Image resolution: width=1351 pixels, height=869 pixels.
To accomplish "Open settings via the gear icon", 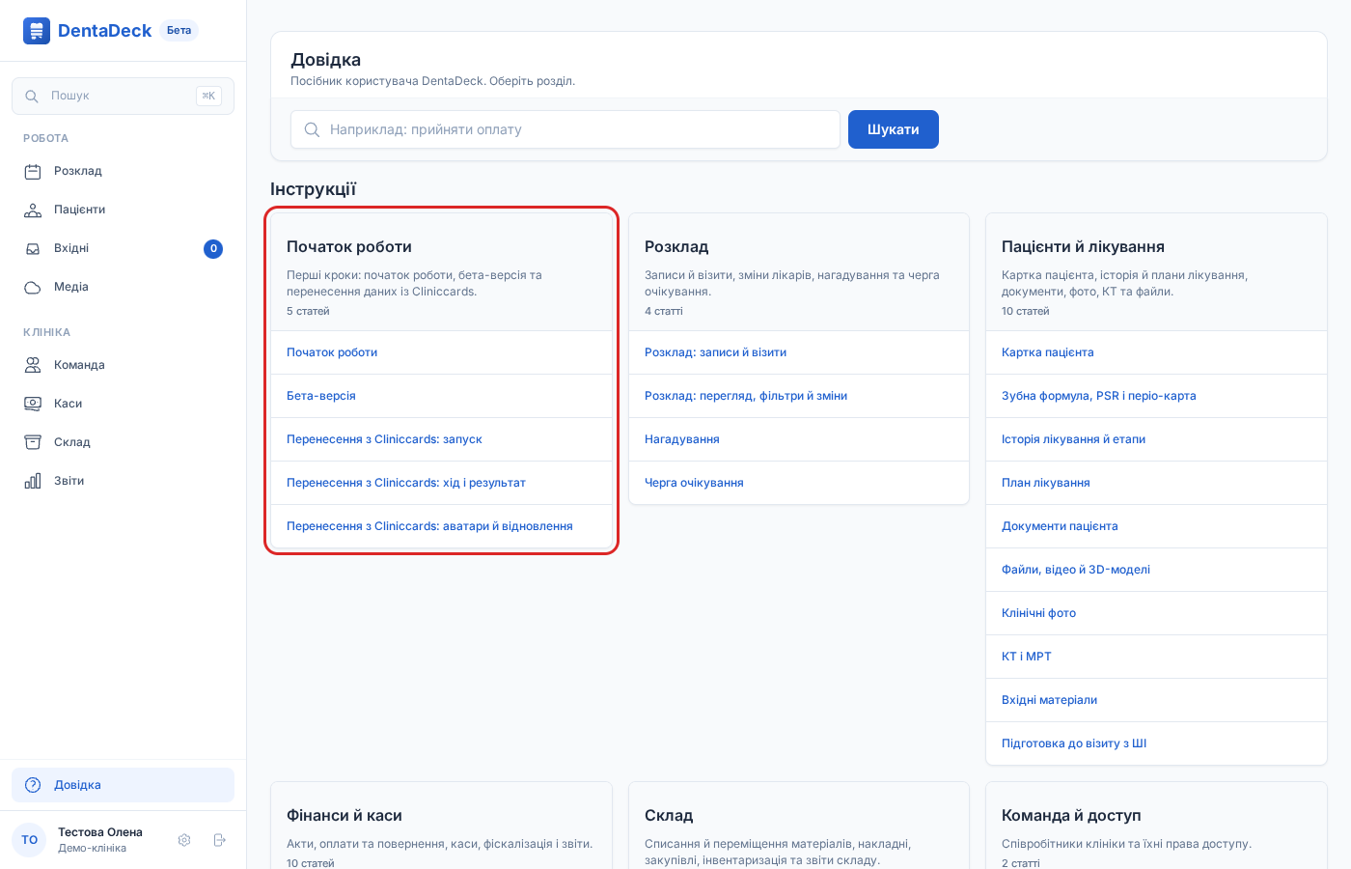I will coord(184,840).
